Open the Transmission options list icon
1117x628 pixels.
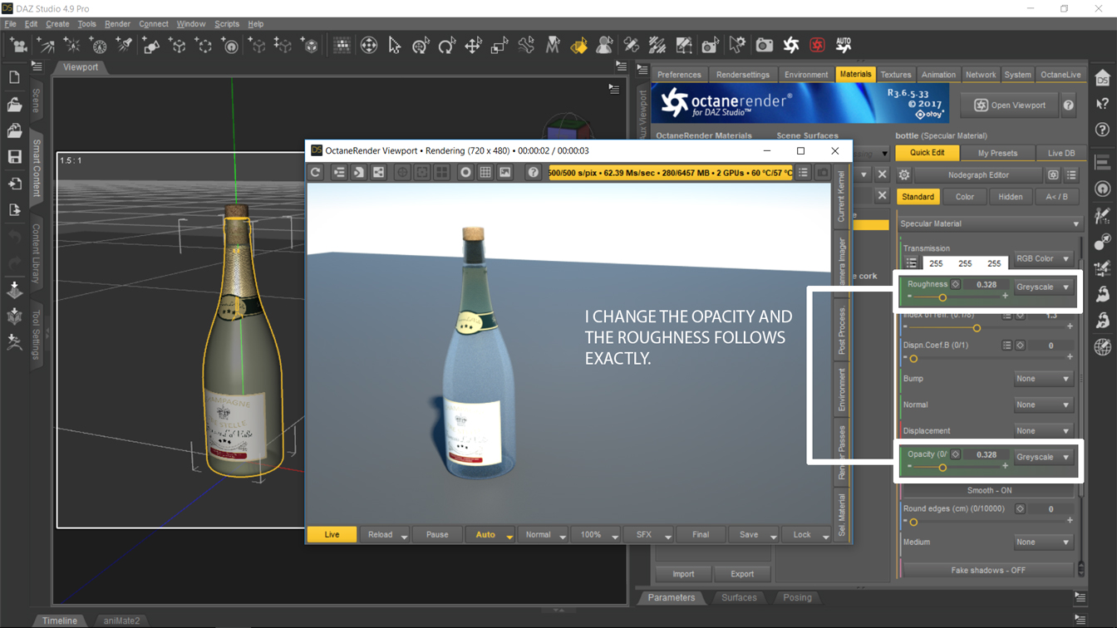point(912,263)
